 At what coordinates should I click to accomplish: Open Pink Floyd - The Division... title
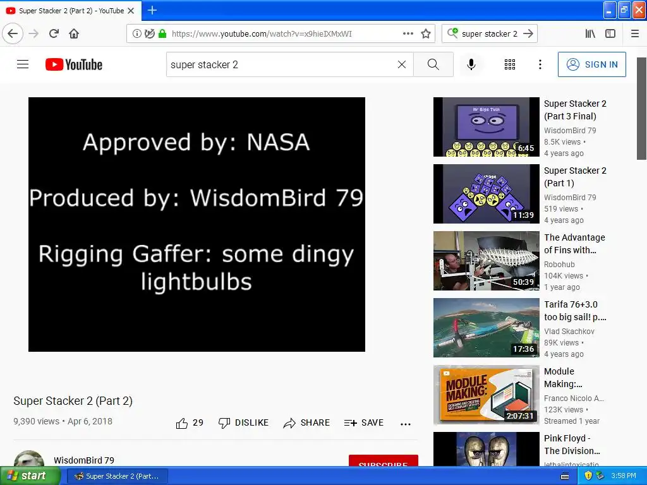click(x=572, y=444)
